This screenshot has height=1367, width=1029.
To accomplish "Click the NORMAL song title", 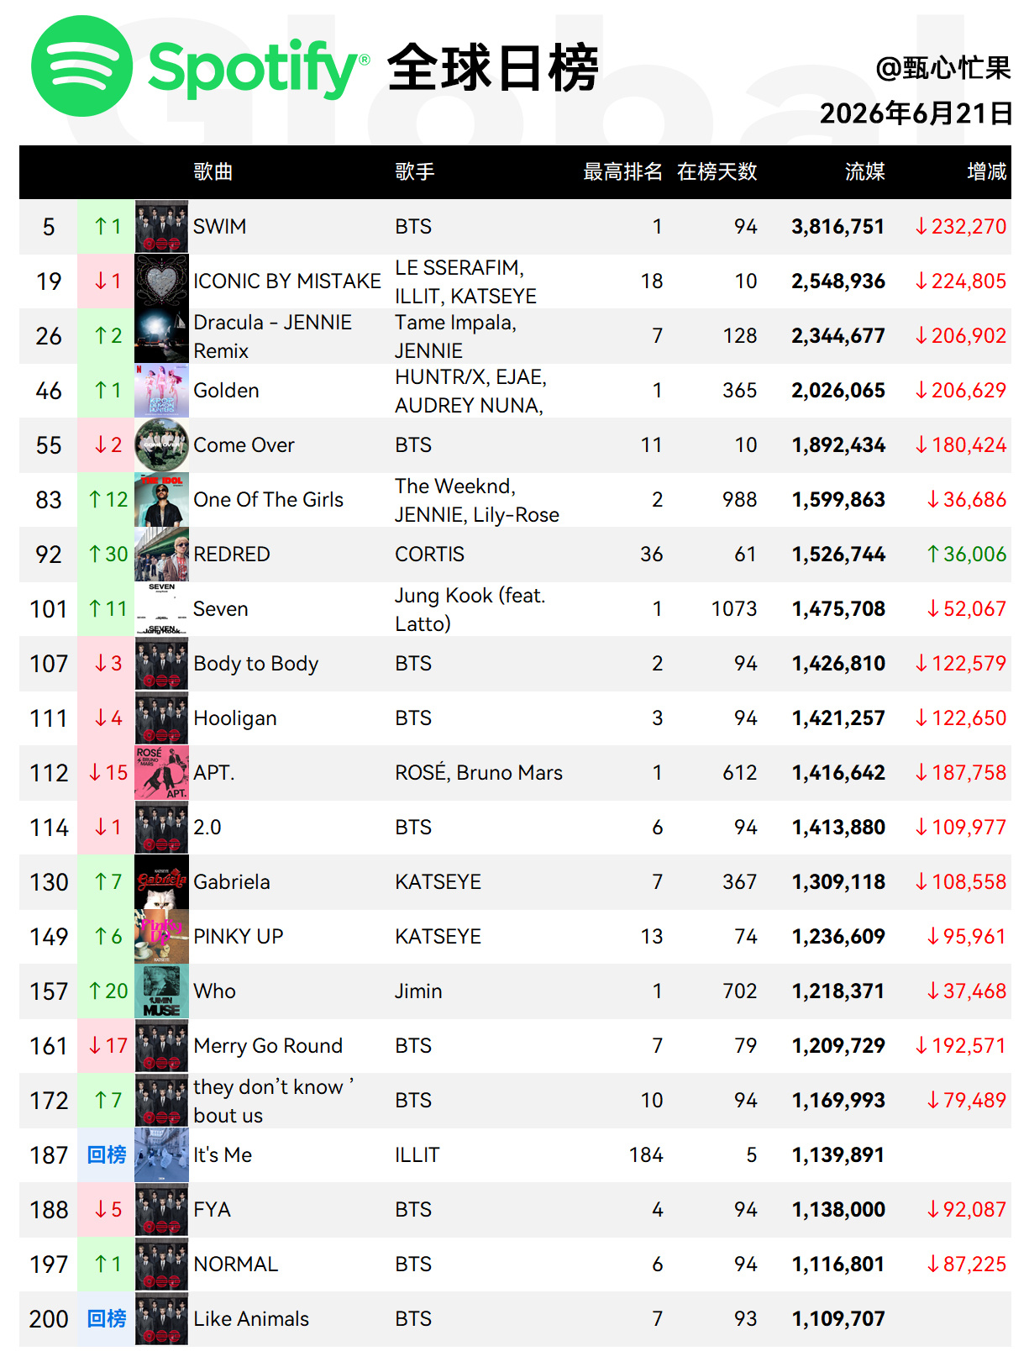I will click(x=236, y=1264).
